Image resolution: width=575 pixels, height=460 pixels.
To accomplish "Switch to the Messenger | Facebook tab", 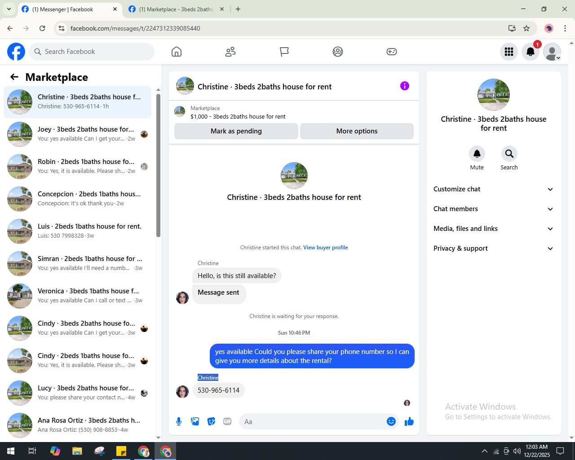I will tap(70, 9).
